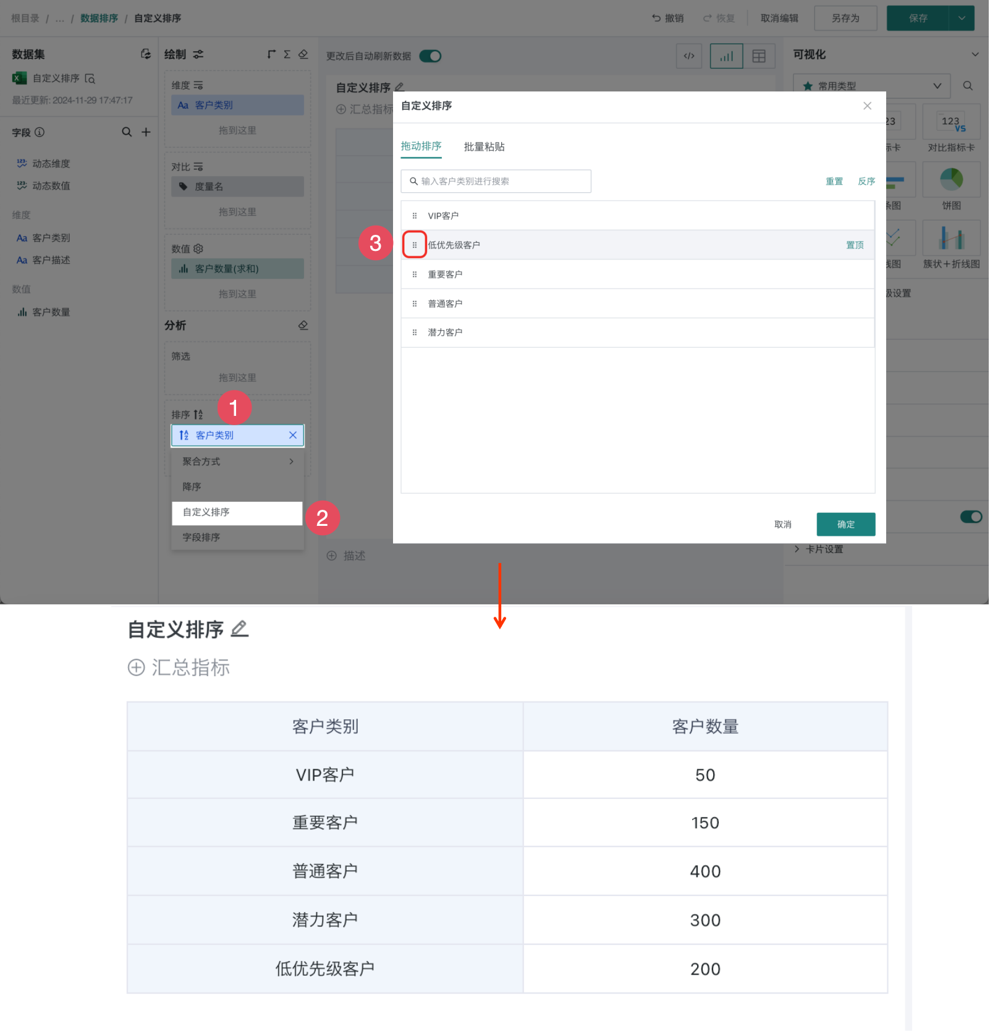The height and width of the screenshot is (1032, 990).
Task: Clear the 分析 section with eraser icon
Action: 303,325
